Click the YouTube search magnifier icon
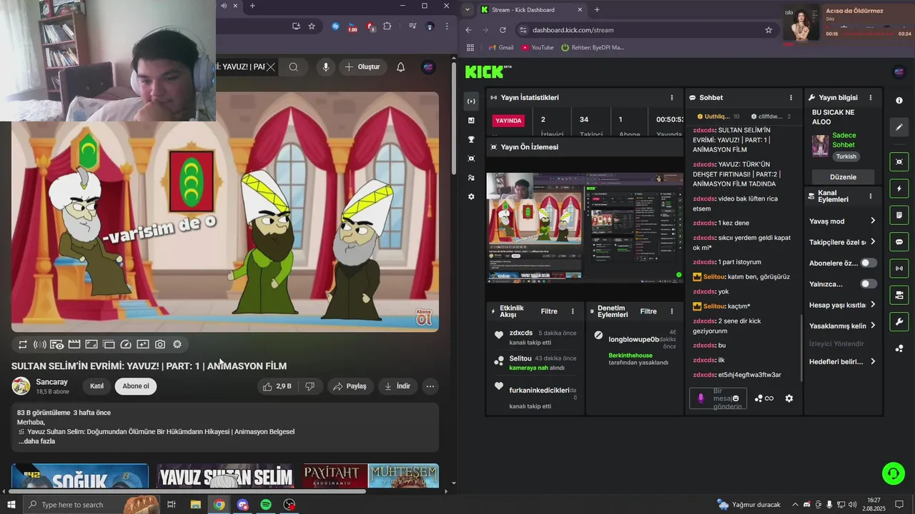The width and height of the screenshot is (915, 514). [294, 67]
